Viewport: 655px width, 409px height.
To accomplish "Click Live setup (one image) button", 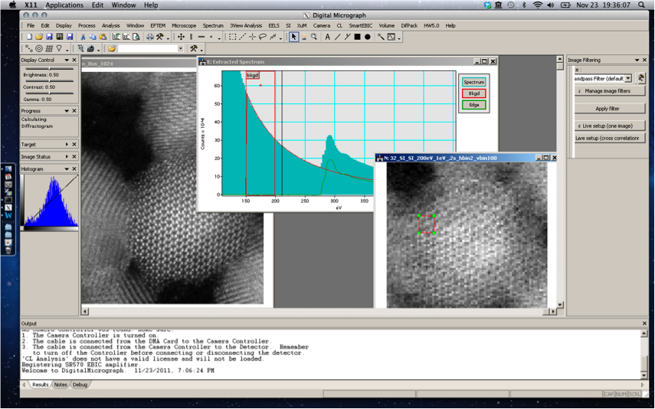I will (x=610, y=126).
